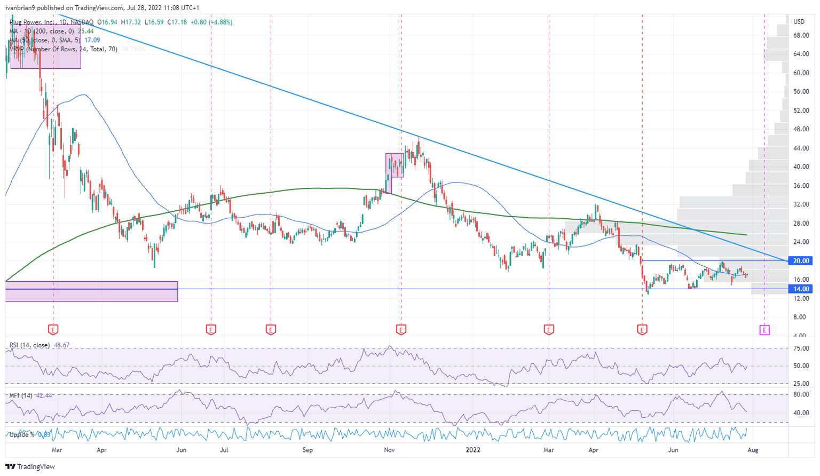
Task: Click the TradingView logo at bottom left
Action: (30, 467)
